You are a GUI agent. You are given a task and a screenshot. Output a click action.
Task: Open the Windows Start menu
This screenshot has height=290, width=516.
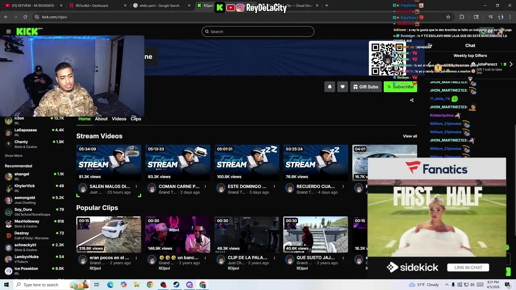click(x=6, y=285)
